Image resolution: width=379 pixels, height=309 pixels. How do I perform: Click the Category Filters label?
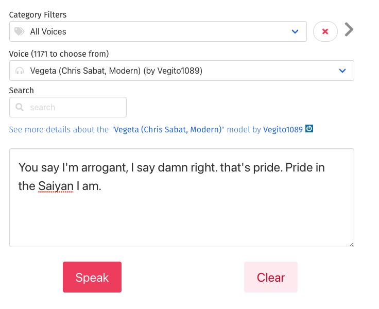[x=38, y=15]
